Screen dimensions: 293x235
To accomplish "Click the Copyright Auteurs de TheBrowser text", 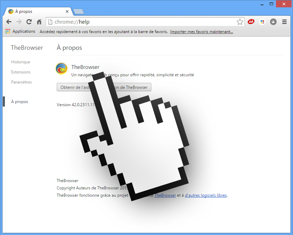I will coord(92,188).
